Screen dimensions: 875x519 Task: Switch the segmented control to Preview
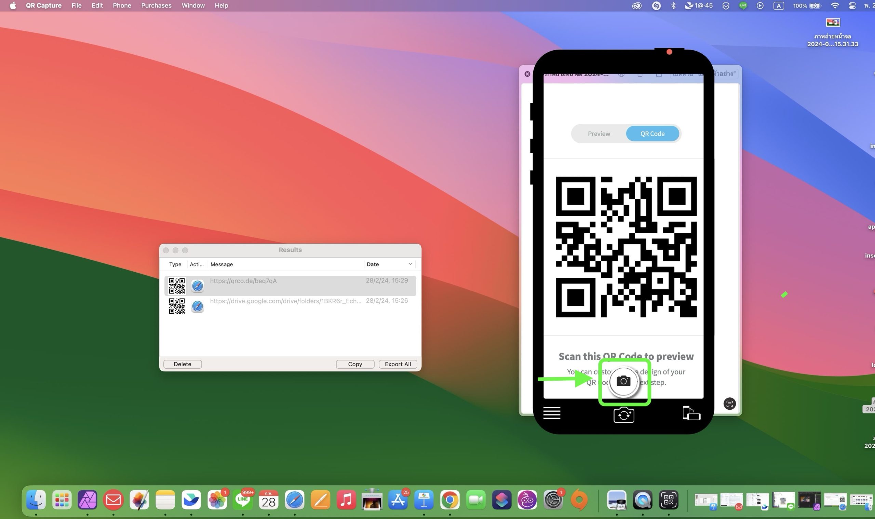[598, 133]
